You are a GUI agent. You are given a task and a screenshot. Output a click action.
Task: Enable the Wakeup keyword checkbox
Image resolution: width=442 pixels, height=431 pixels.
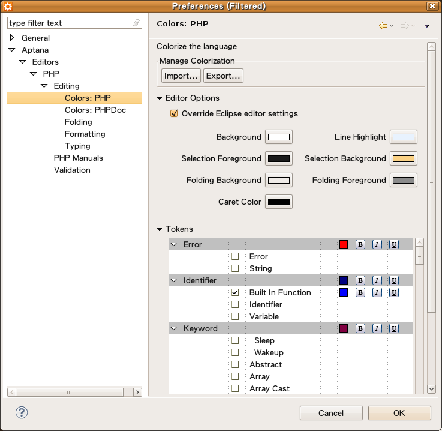(235, 352)
